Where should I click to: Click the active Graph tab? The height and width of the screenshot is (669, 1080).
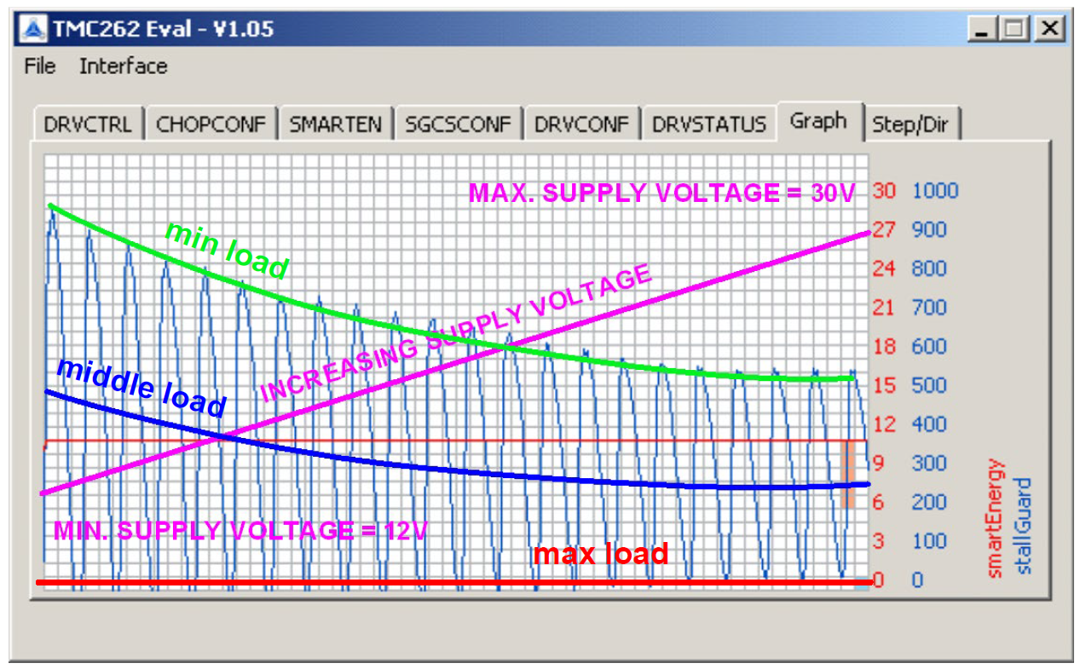click(818, 121)
